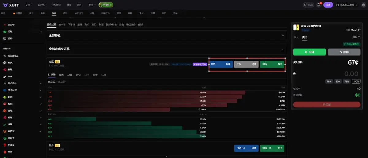Switch order book to 交易 否
Viewport: 368px width, 158px height.
pyautogui.click(x=62, y=82)
